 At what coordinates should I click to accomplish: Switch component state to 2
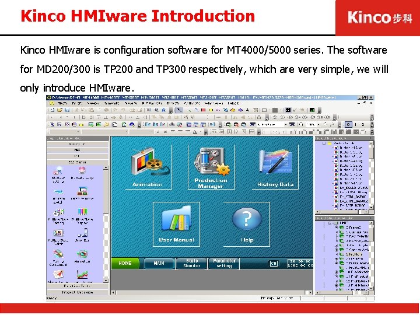tap(363, 125)
